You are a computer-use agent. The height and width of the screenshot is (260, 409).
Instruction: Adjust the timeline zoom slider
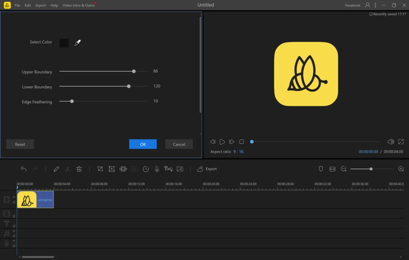click(371, 169)
